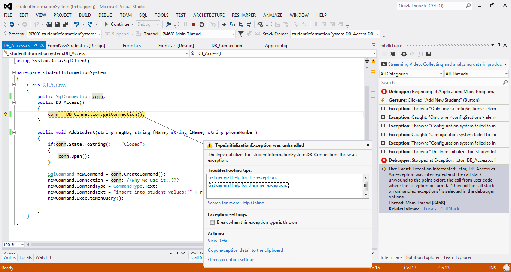This screenshot has width=511, height=272.
Task: Open IntelliTrace settings gear icon
Action: click(x=404, y=54)
